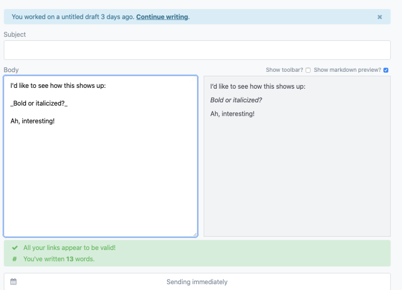
Task: Click the word-count hash icon
Action: (x=15, y=258)
